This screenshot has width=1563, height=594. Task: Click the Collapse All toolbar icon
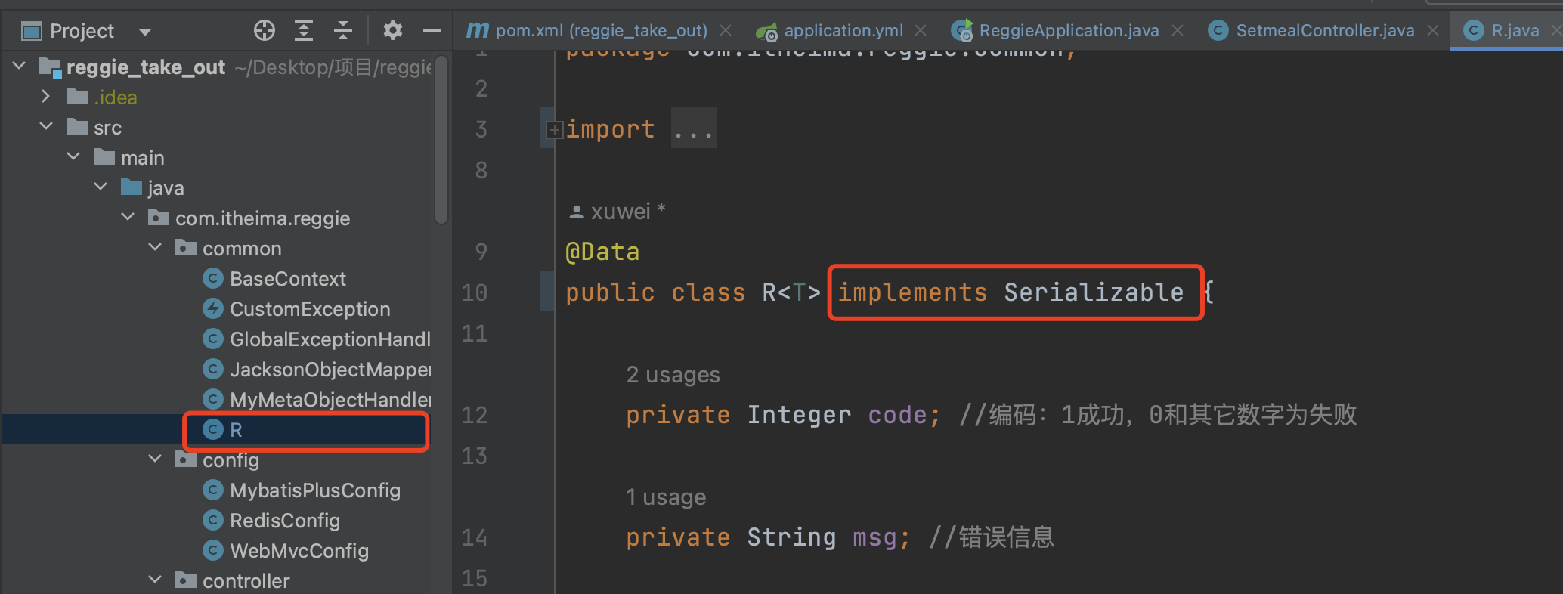tap(343, 30)
